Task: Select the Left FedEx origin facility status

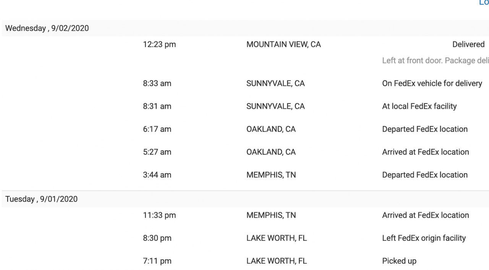Action: [x=424, y=238]
